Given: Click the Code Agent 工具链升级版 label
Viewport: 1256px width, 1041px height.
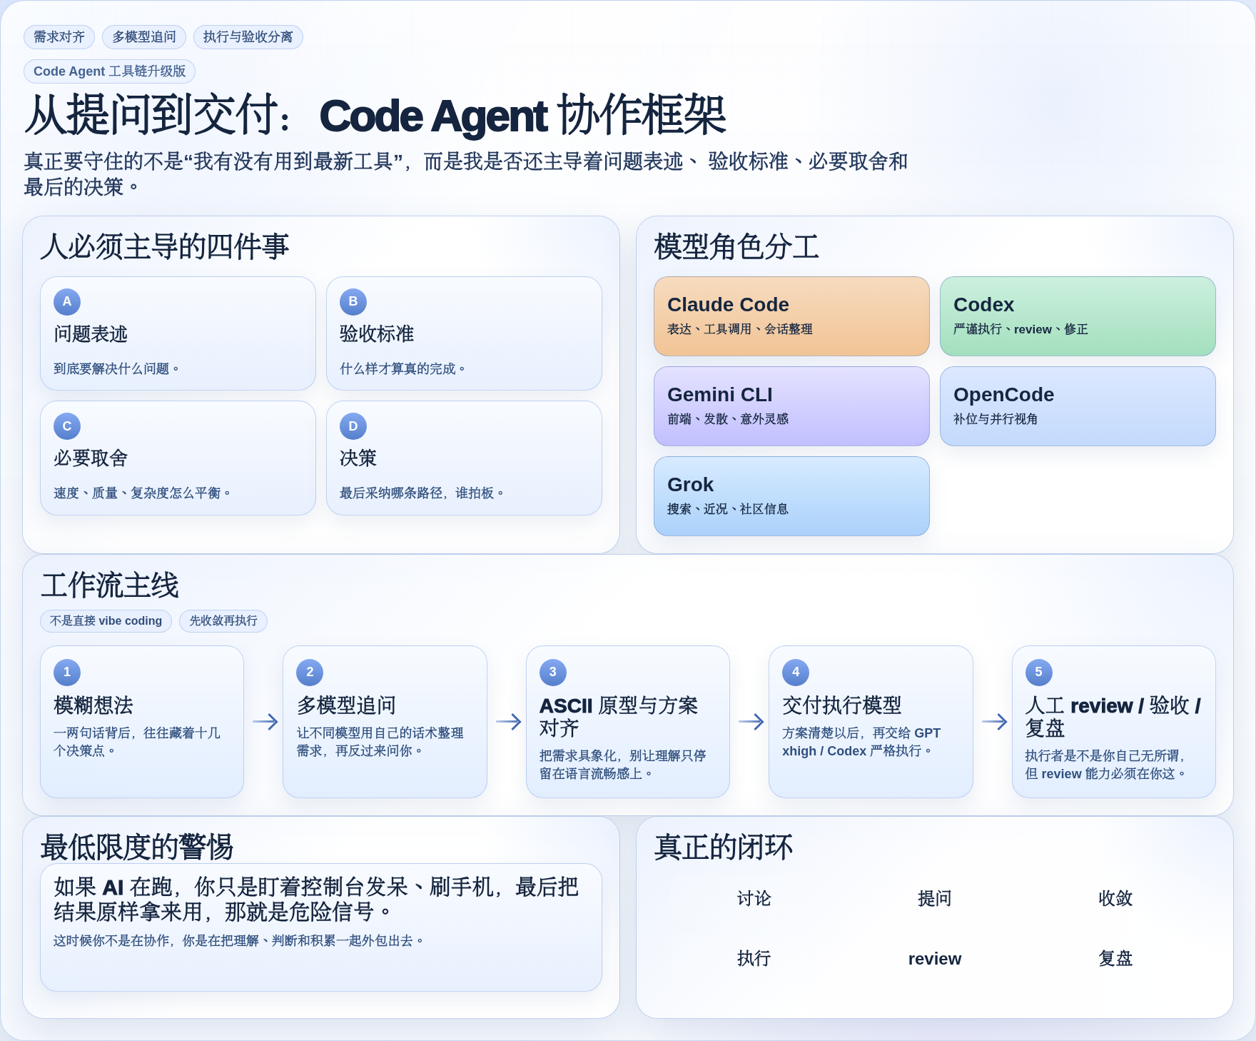Looking at the screenshot, I should pyautogui.click(x=110, y=71).
